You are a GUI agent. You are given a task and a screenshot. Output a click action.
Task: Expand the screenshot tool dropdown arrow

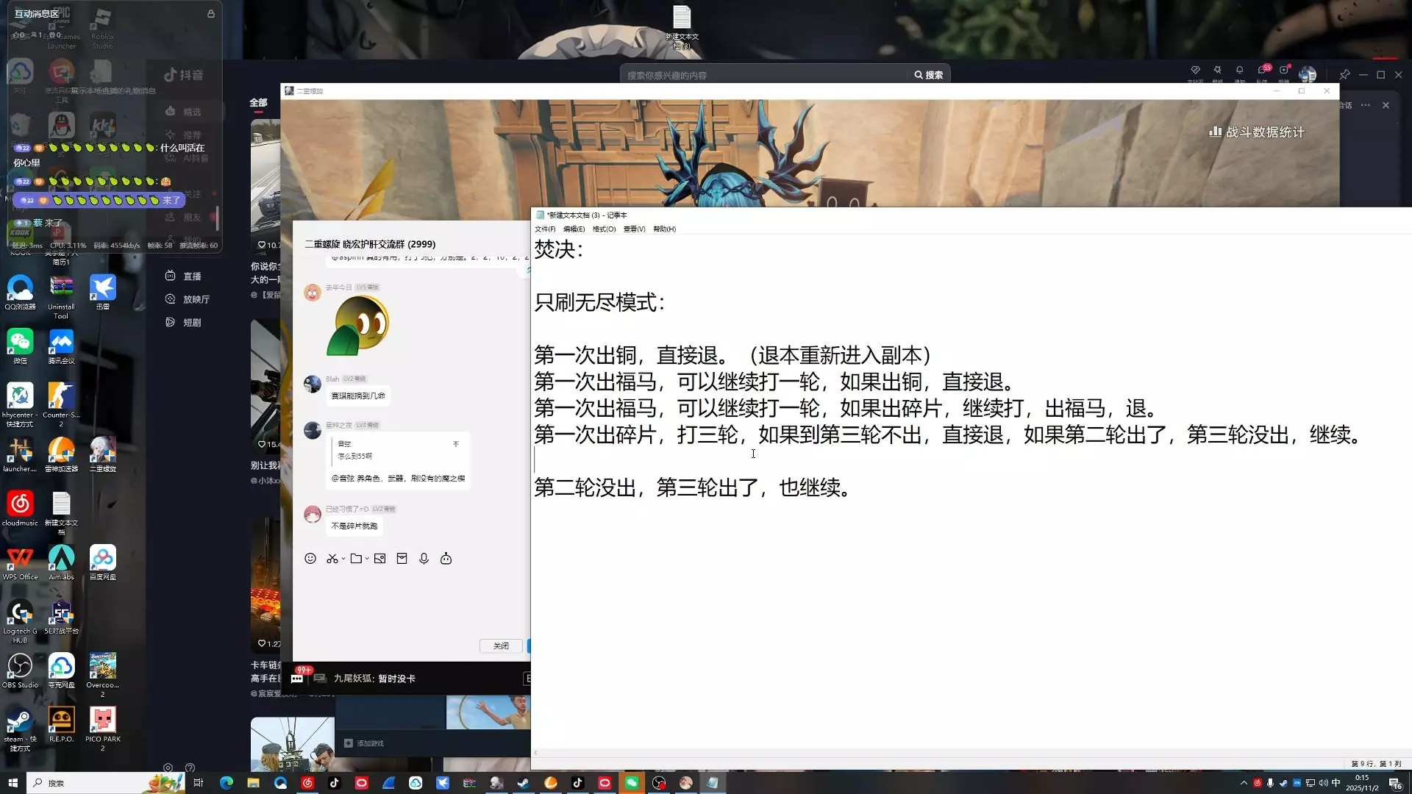(x=343, y=559)
